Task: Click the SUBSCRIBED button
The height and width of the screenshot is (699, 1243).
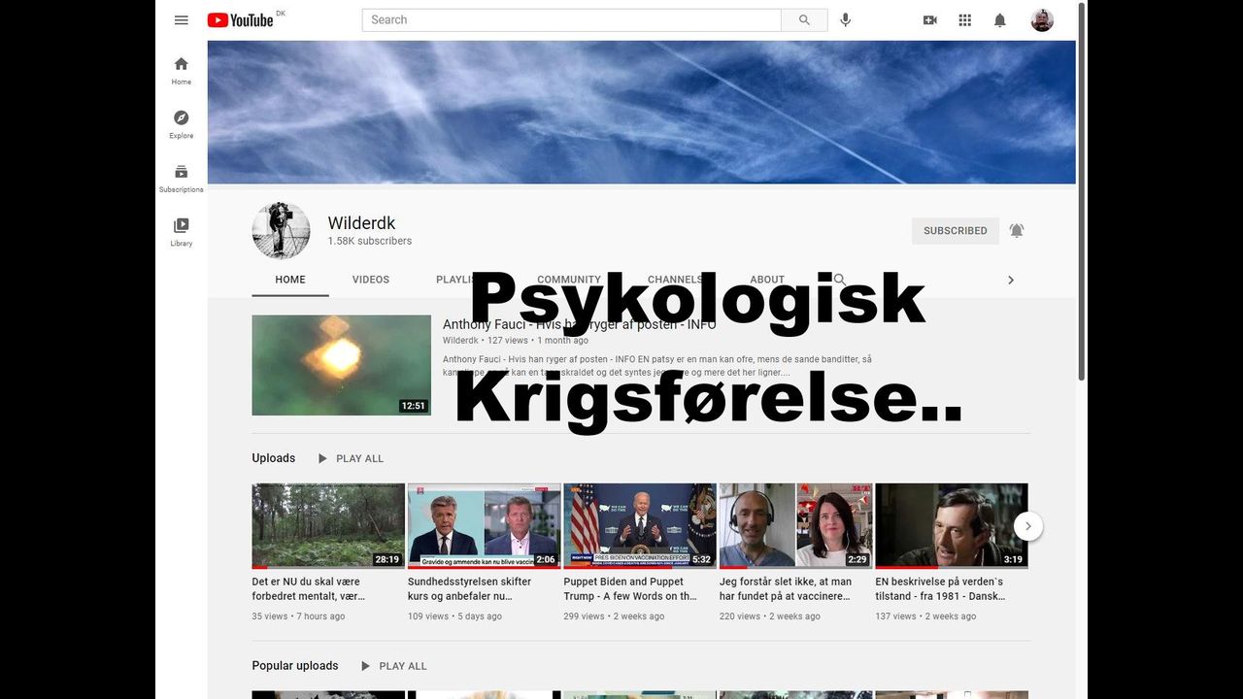Action: pos(955,230)
